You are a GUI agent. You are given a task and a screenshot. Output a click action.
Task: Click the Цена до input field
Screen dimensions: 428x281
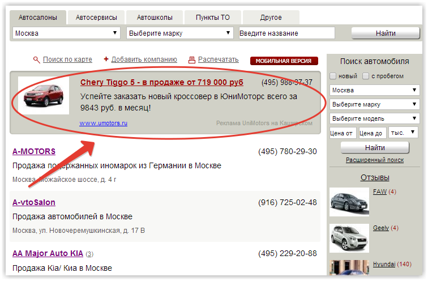pos(373,133)
